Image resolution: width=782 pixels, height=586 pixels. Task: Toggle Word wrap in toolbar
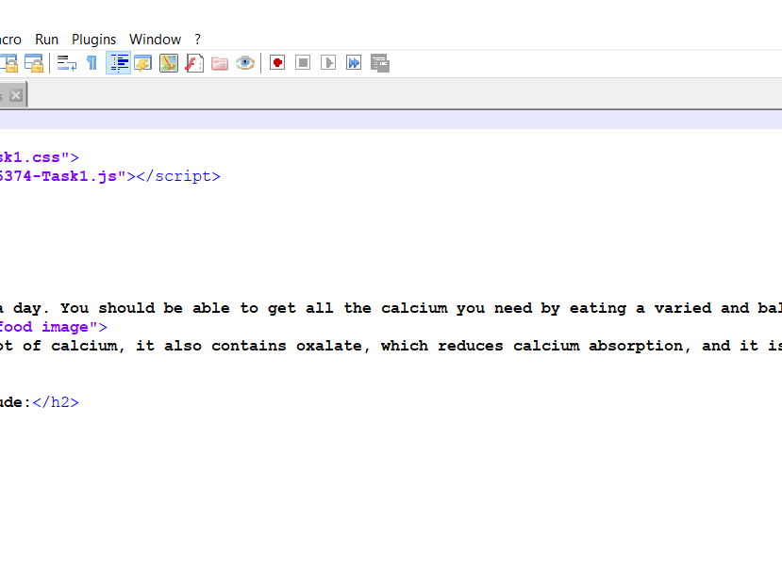click(67, 63)
